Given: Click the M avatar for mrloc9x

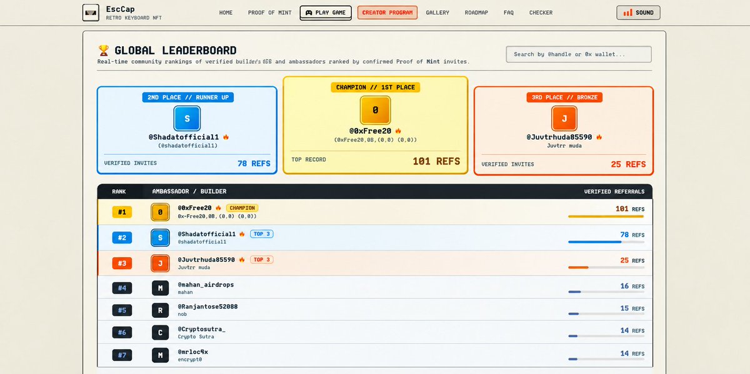Looking at the screenshot, I should pos(160,355).
